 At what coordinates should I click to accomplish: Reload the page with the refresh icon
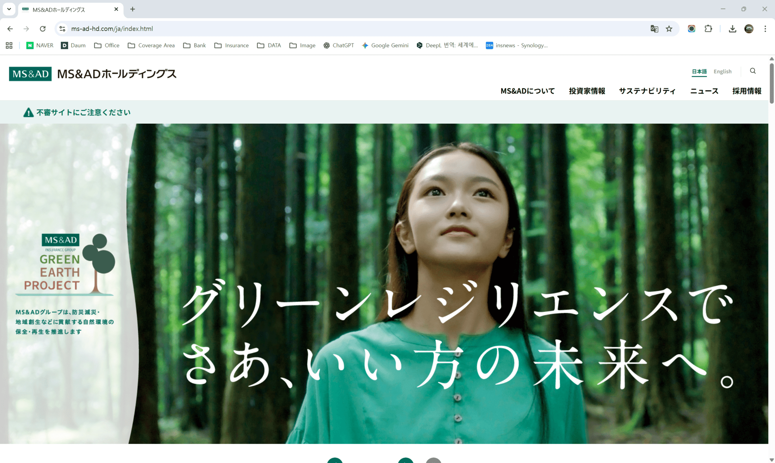point(43,29)
